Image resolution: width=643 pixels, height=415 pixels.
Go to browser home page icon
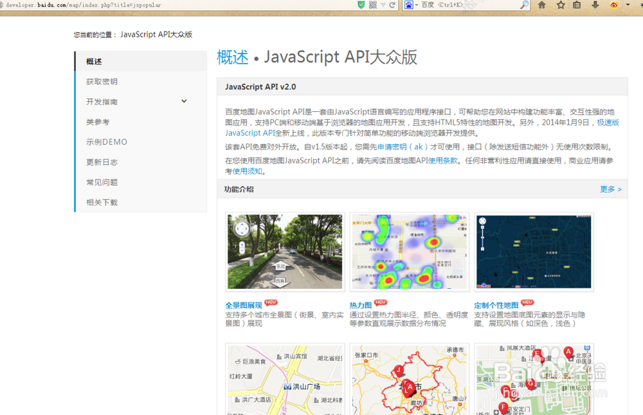click(x=541, y=5)
